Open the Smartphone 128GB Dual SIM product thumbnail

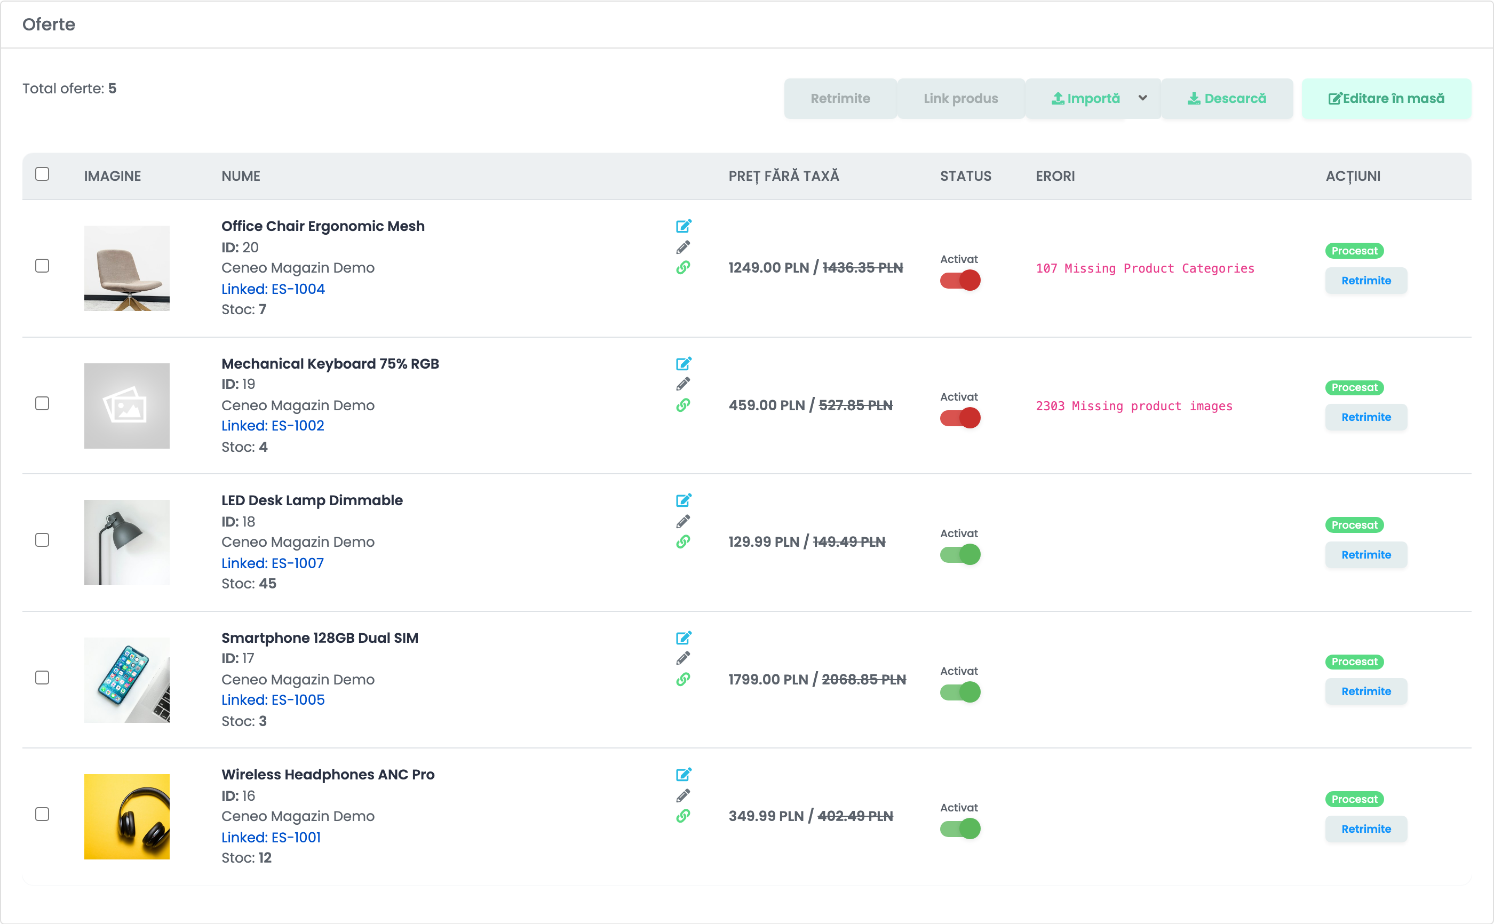coord(127,680)
